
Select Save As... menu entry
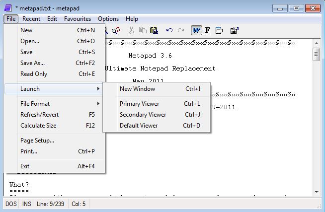tap(54, 63)
